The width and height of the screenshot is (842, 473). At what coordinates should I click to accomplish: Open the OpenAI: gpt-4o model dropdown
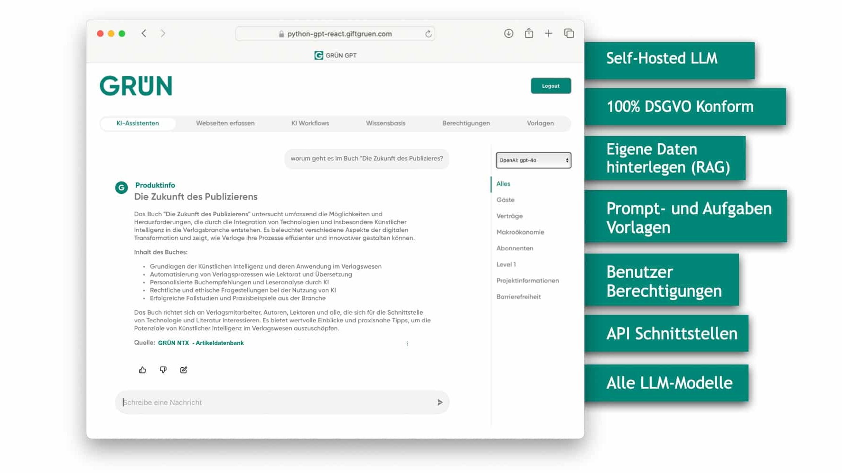(533, 160)
